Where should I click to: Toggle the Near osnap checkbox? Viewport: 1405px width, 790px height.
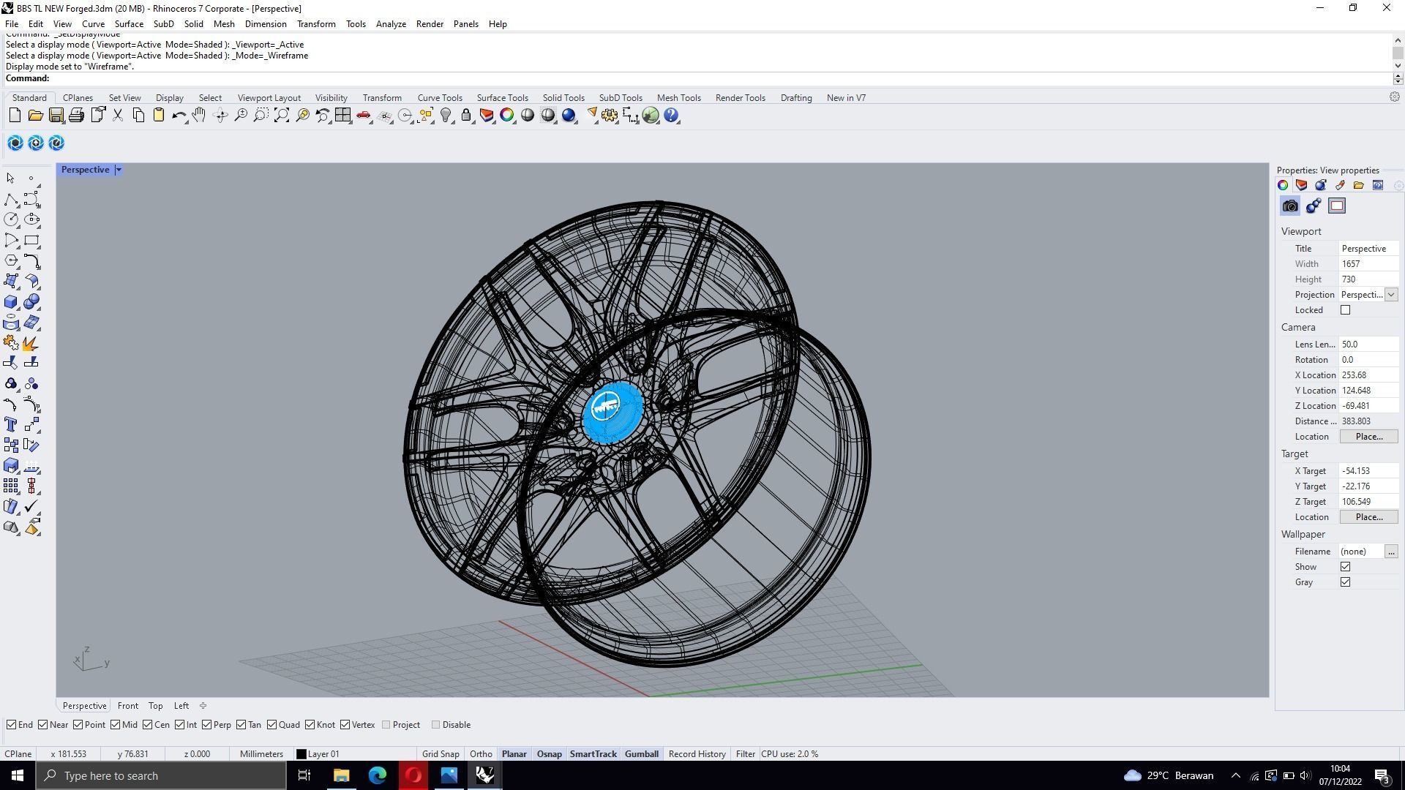click(x=42, y=725)
